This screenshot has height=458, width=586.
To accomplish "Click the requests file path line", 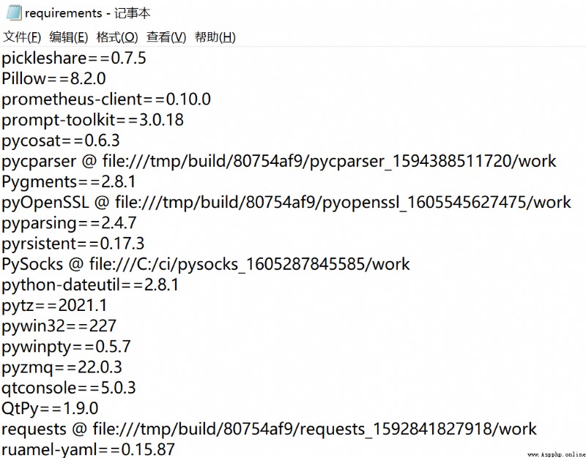I will (269, 429).
